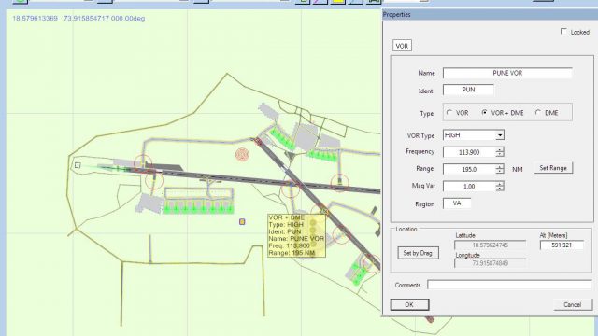
Task: Raise Mag Var with the up arrow
Action: (x=500, y=184)
